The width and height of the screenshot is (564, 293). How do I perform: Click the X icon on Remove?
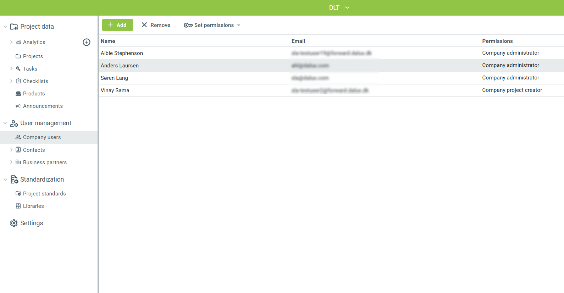(144, 25)
